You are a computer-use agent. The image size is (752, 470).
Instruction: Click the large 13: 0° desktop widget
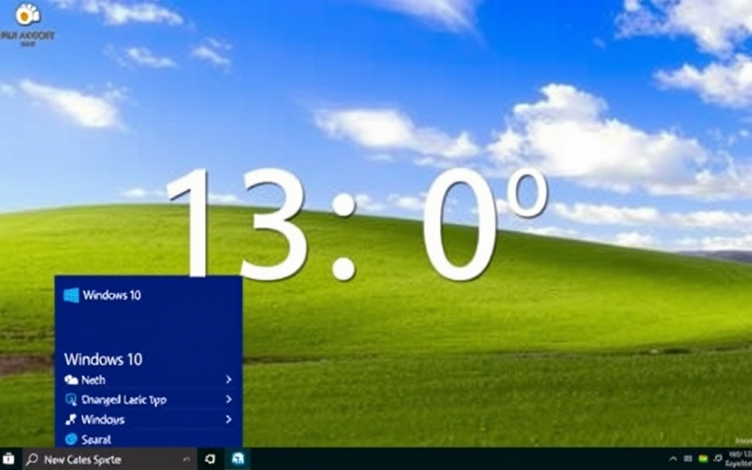(x=358, y=224)
